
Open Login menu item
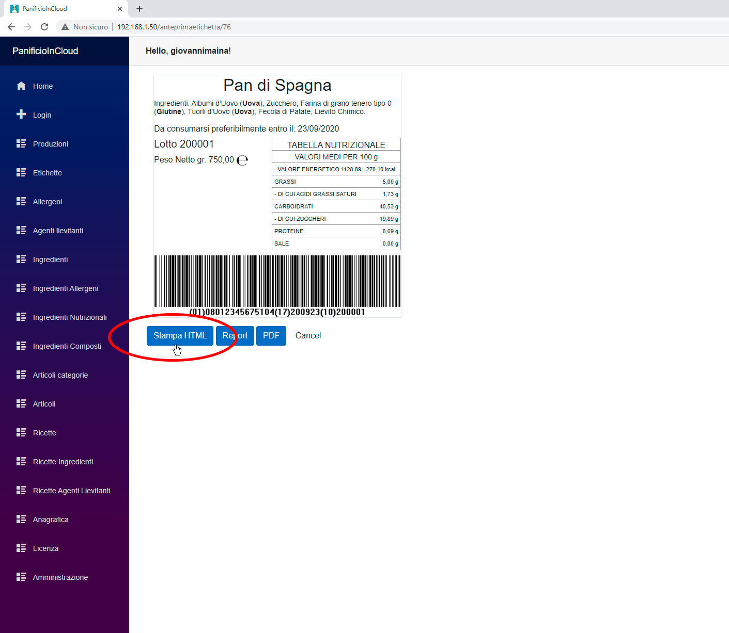[x=42, y=115]
